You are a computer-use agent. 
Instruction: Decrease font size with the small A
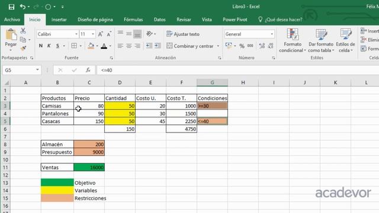[109, 34]
